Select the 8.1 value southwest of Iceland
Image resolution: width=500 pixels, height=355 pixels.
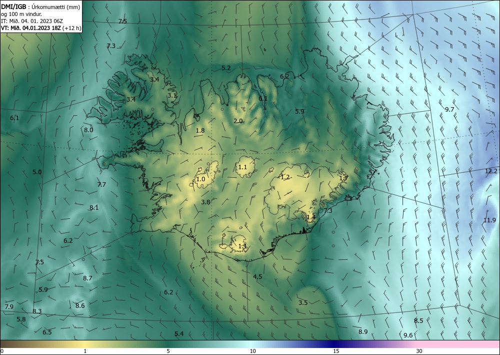94,207
